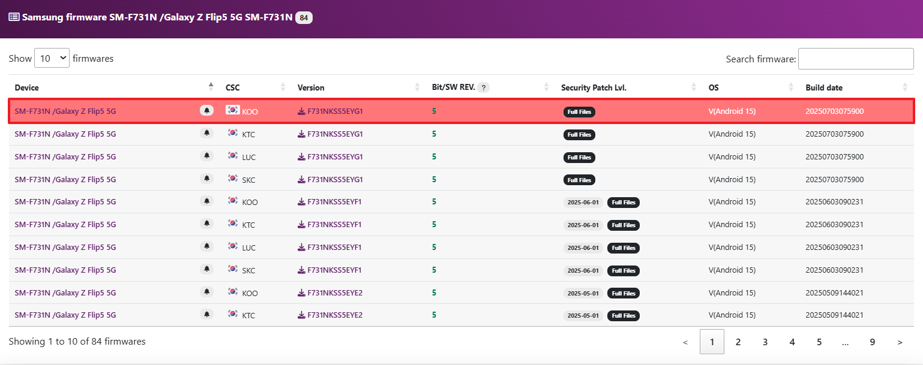Click sort arrows in Security Patch Lvl. header

[694, 88]
